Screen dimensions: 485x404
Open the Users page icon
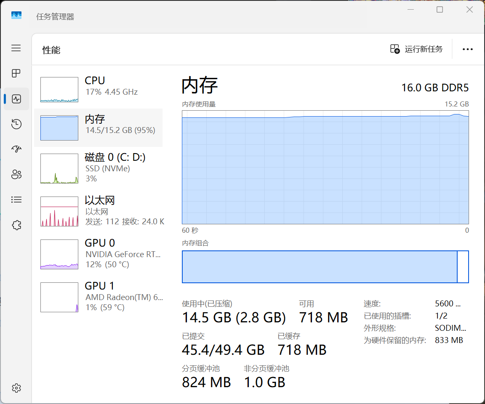pos(16,175)
